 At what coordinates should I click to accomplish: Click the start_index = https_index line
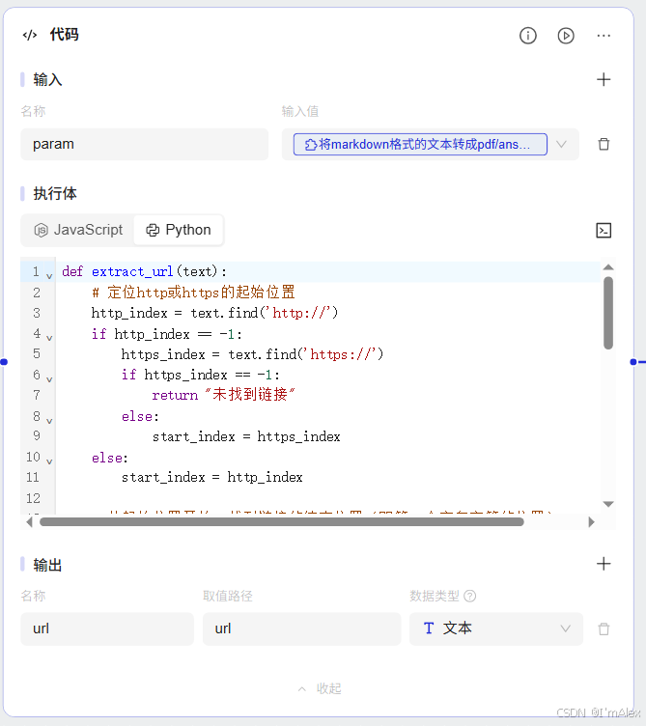246,436
